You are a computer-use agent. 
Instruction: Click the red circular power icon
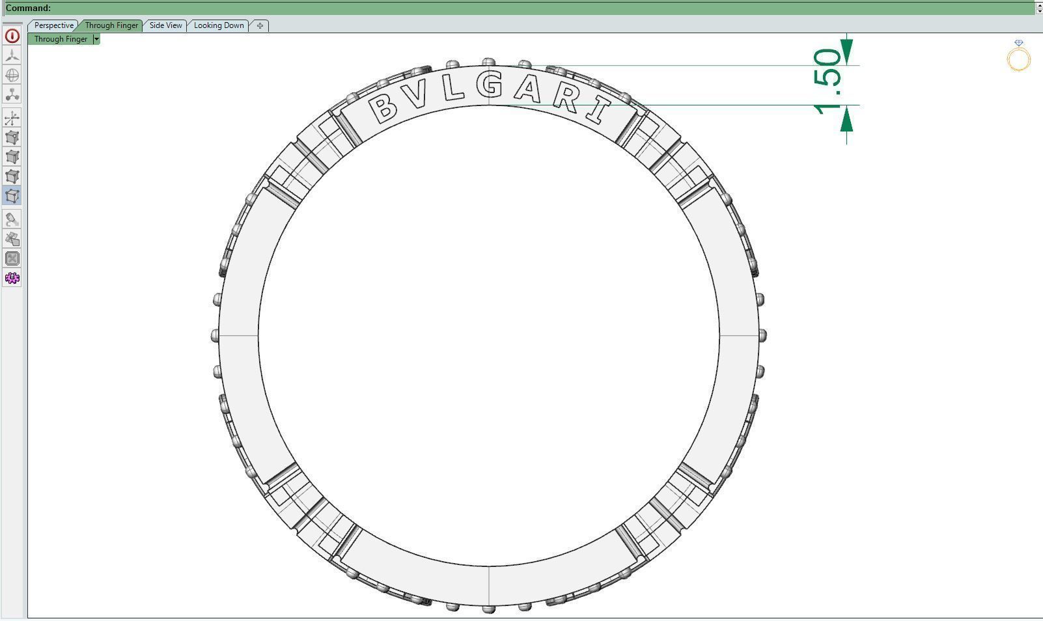click(12, 36)
